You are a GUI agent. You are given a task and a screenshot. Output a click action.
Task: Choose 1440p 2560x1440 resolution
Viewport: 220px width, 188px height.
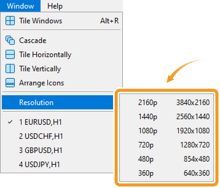[x=174, y=117]
